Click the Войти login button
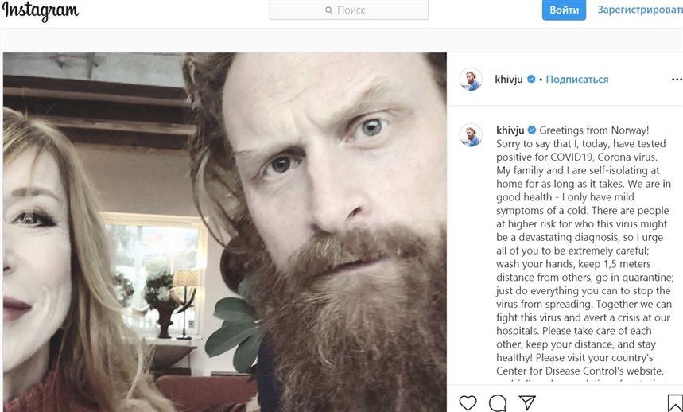Screen dimensions: 683x412 tap(564, 10)
